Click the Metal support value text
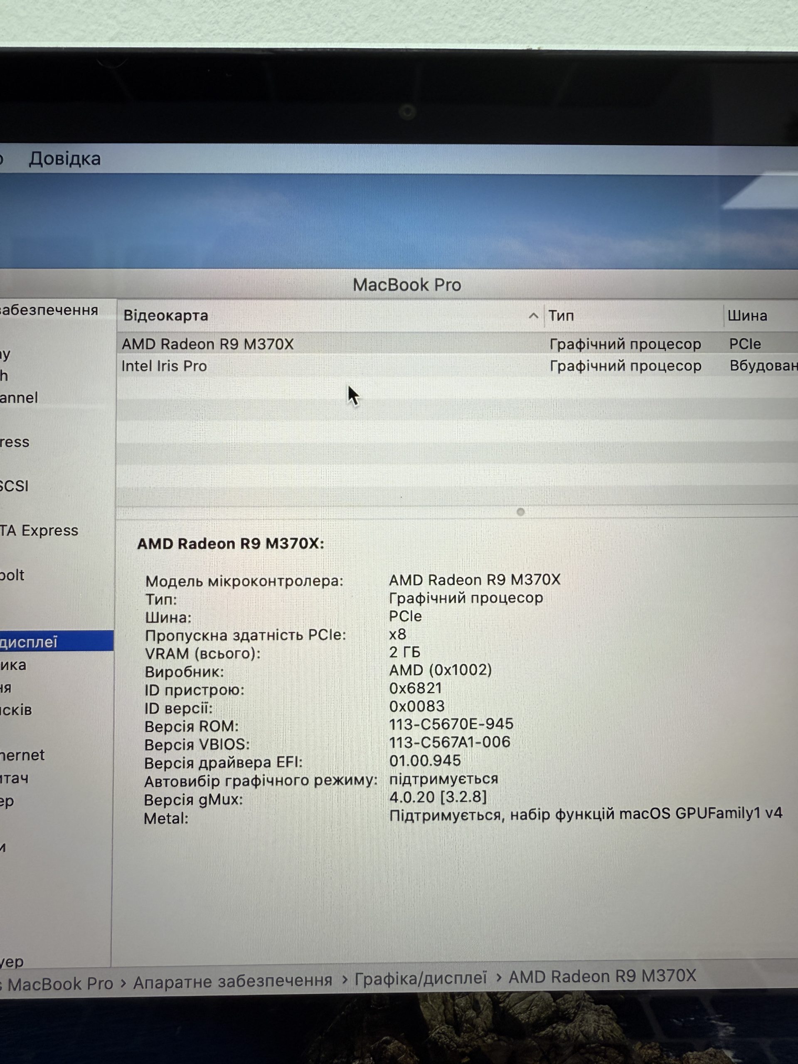Screen dimensions: 798x1064 pyautogui.click(x=586, y=814)
